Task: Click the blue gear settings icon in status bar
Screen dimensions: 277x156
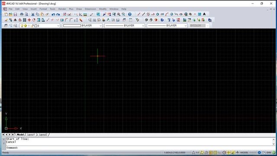Action: tap(259, 153)
